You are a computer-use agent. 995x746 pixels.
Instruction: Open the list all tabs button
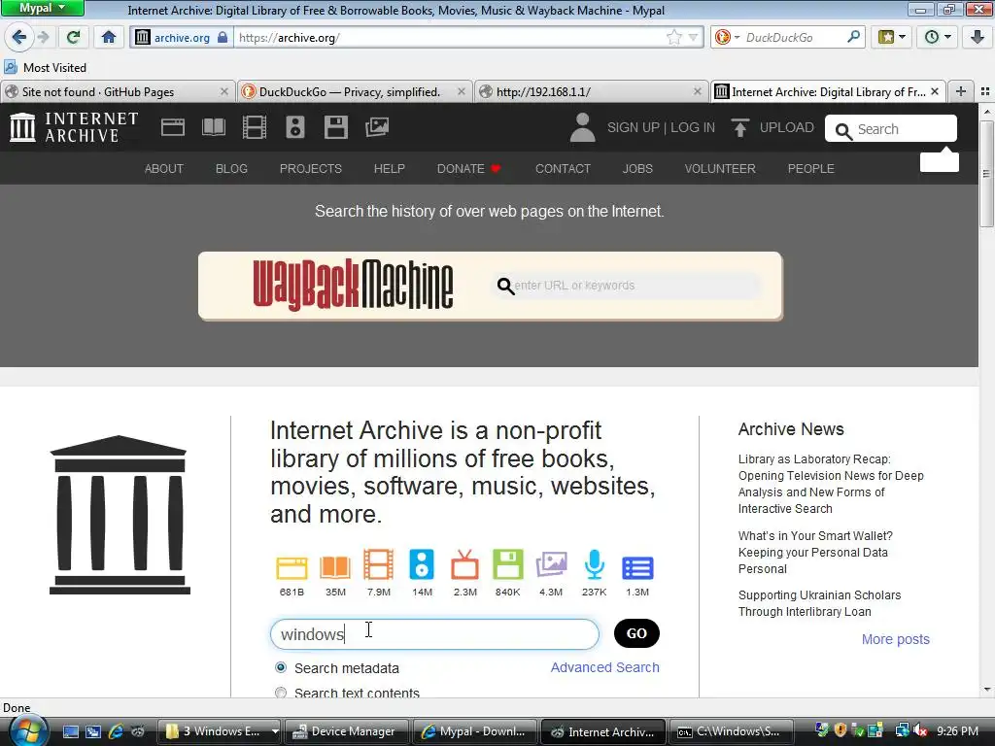(x=985, y=92)
